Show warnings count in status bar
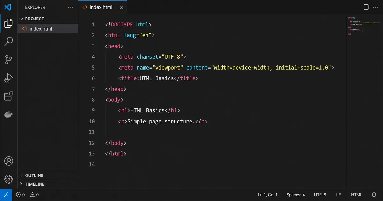 pos(34,195)
